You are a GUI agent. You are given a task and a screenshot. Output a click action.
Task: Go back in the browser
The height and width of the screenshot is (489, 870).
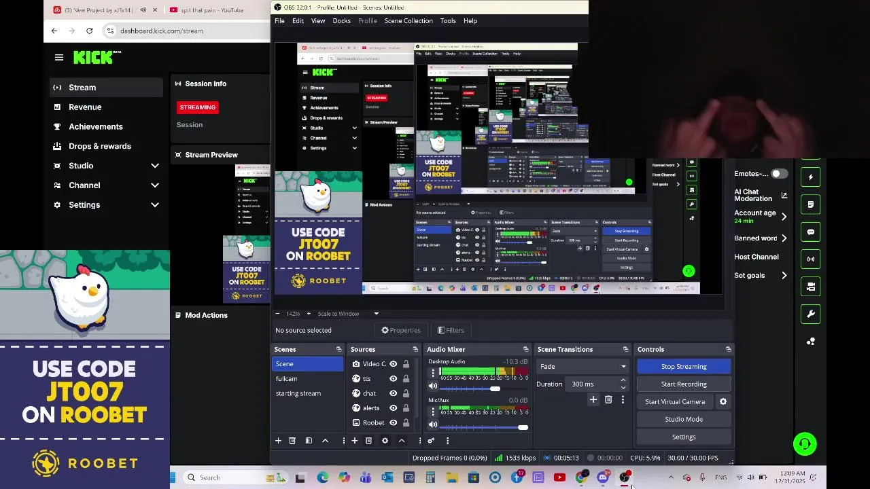pos(54,31)
